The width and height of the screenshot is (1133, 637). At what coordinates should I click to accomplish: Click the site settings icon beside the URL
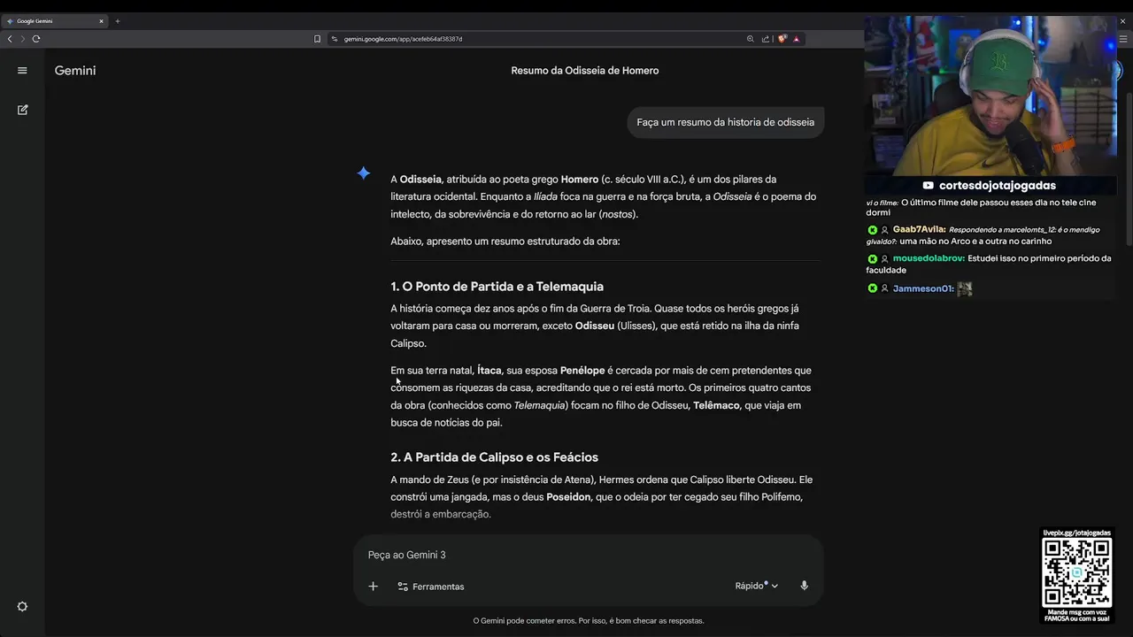pyautogui.click(x=335, y=39)
